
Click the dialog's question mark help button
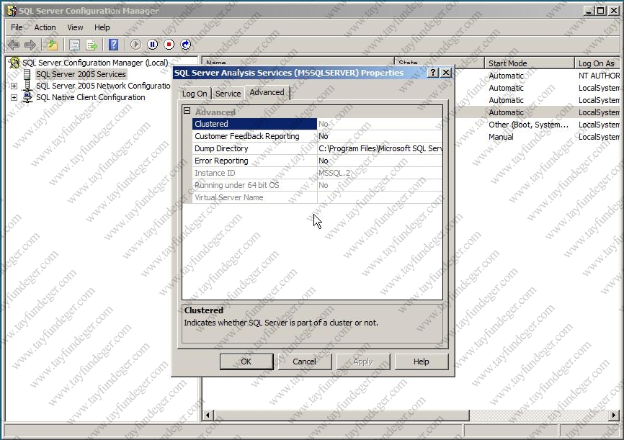433,73
